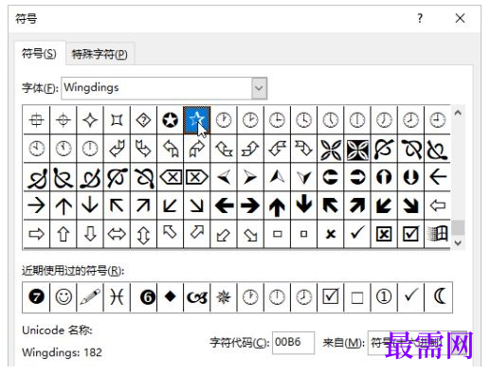Viewport: 491px width, 375px height.
Task: Select the outlined double-headed horizontal arrow
Action: [x=117, y=234]
